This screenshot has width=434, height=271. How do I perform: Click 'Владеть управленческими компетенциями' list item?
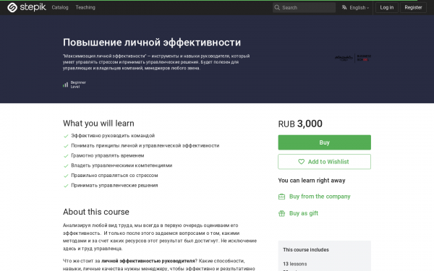122,165
